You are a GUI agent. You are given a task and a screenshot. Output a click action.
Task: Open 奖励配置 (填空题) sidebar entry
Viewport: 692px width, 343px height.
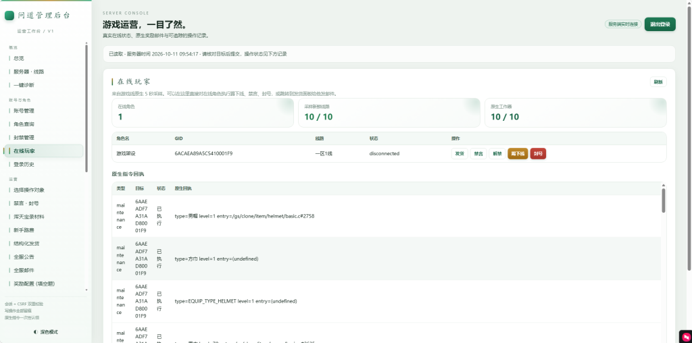(43, 284)
